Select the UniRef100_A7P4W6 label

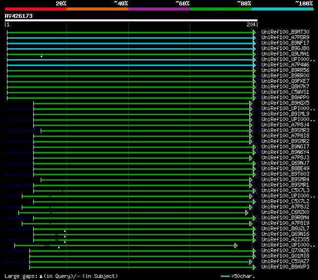285,65
